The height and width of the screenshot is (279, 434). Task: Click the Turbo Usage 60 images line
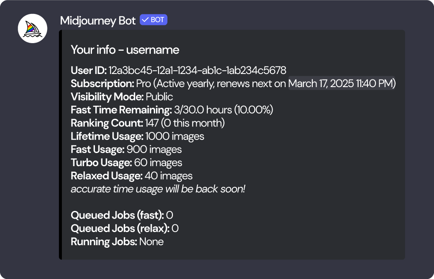point(126,163)
